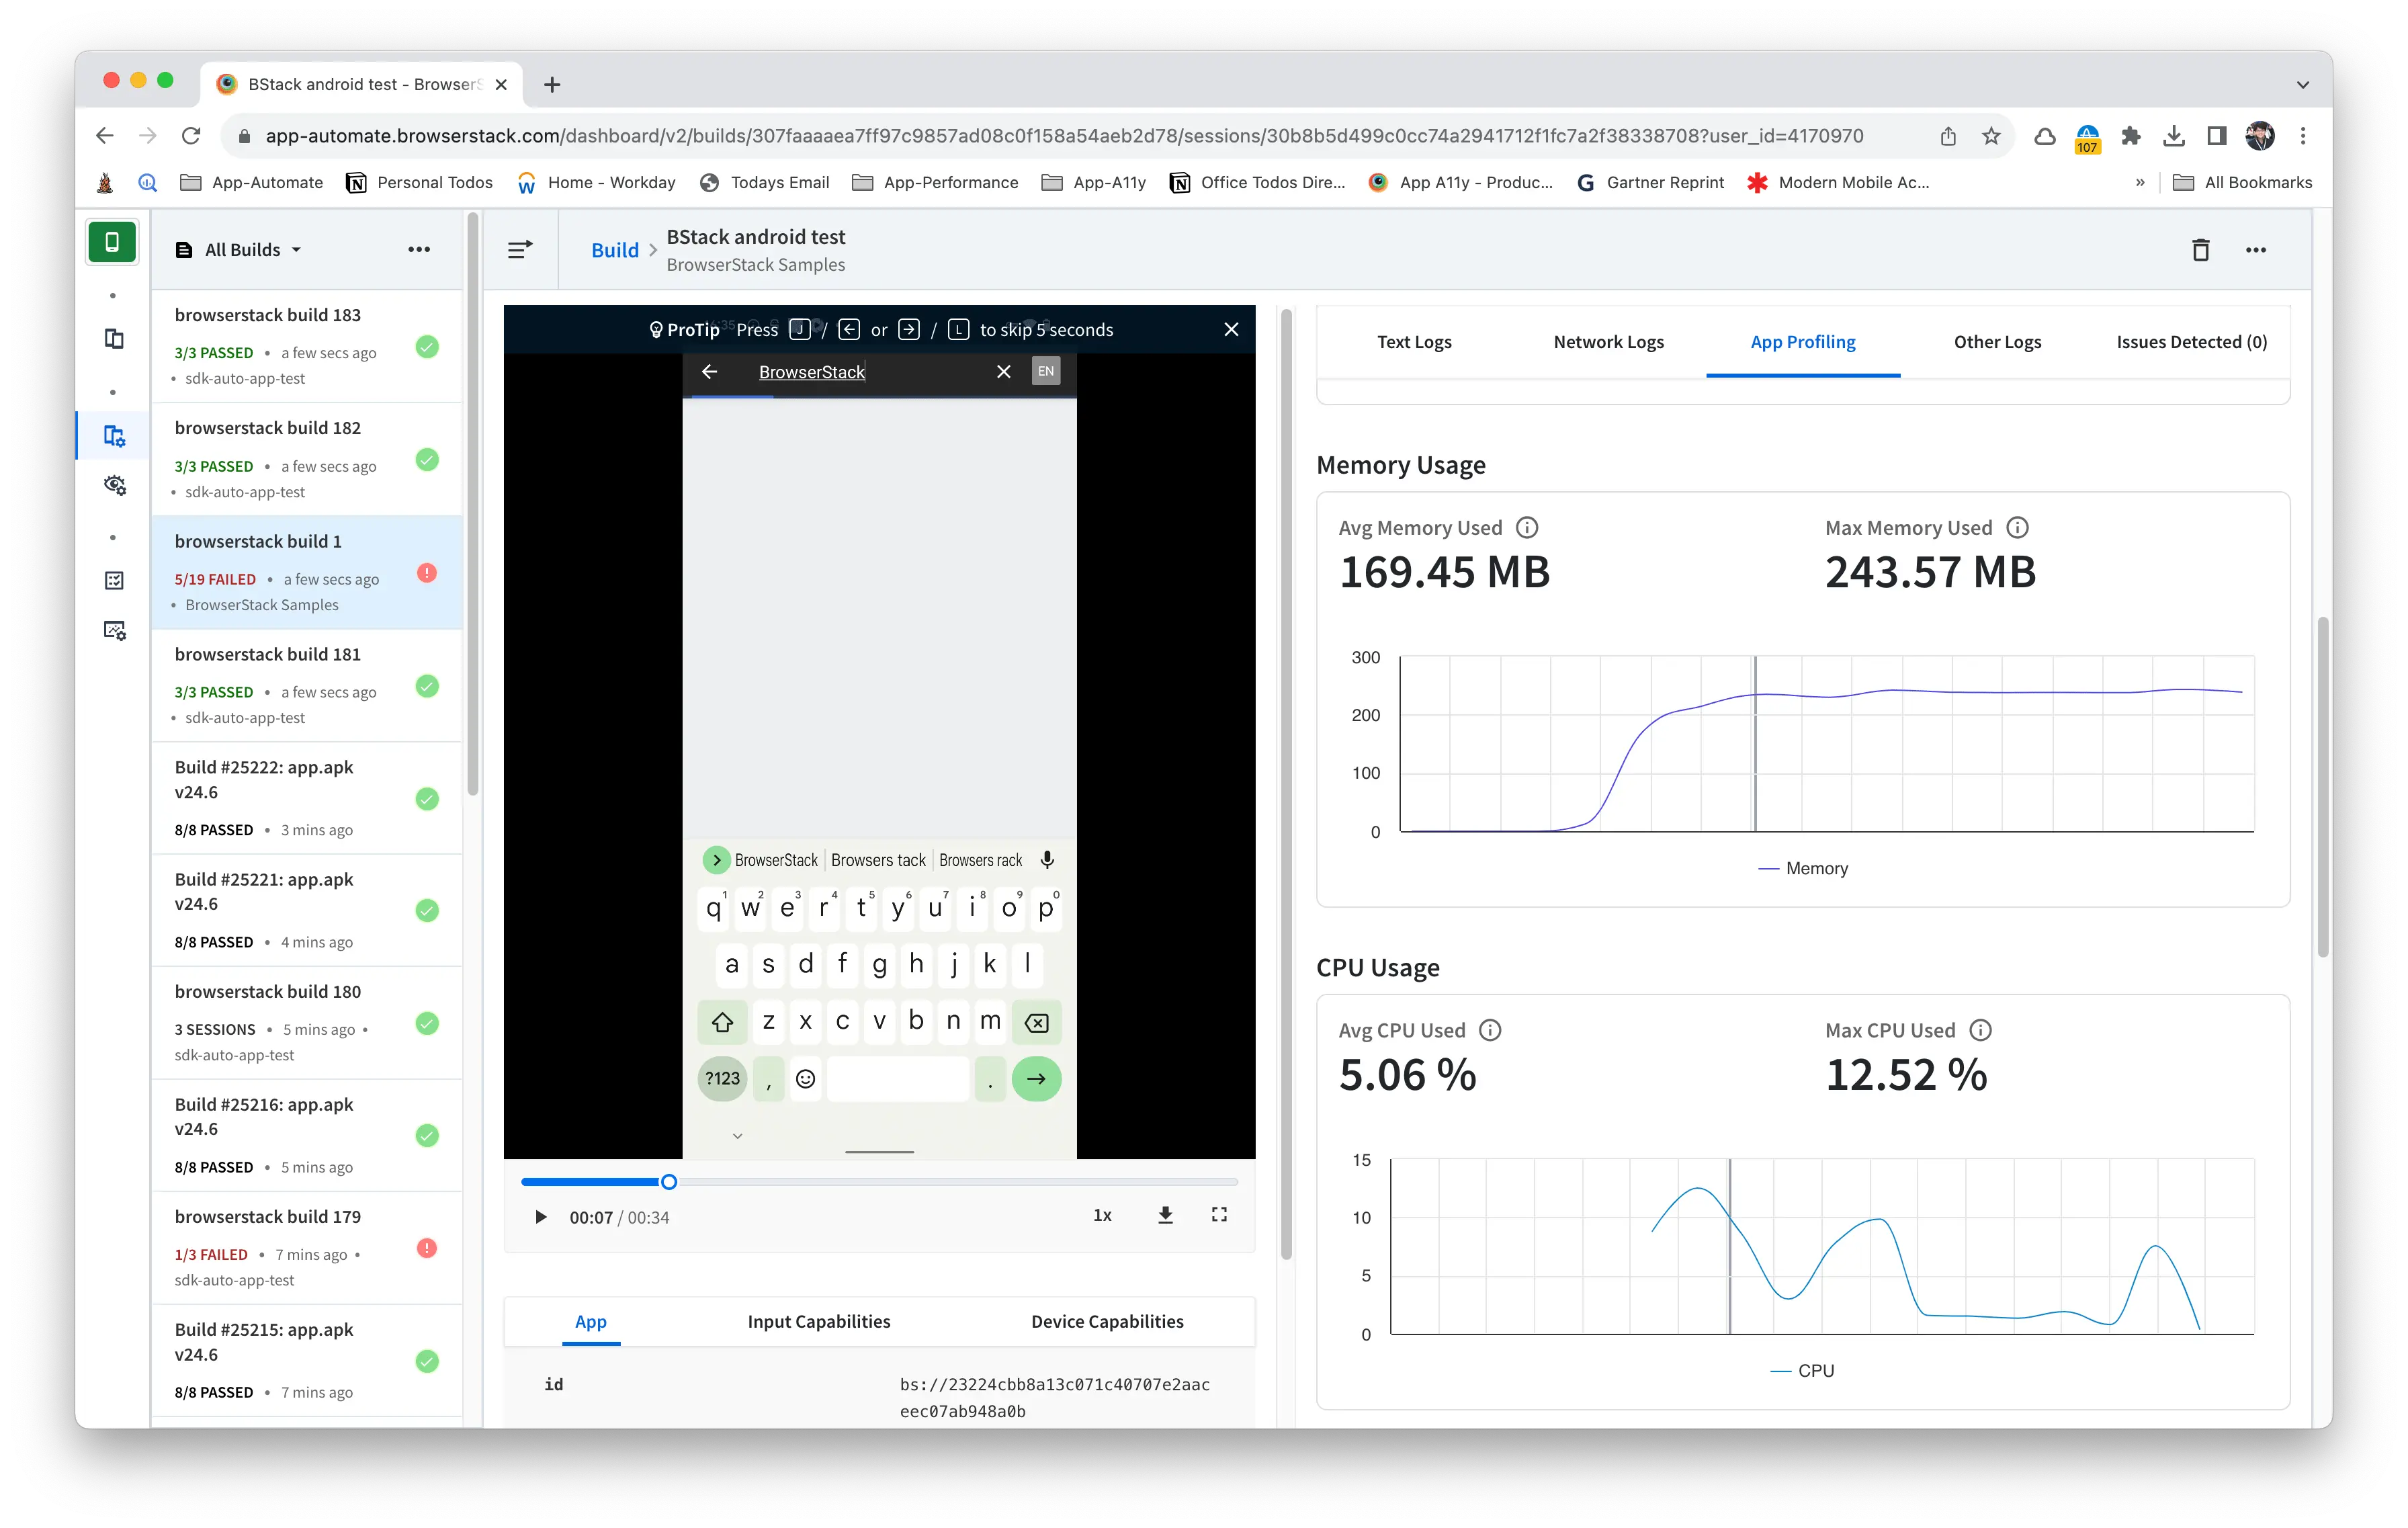Enter fullscreen video mode
Viewport: 2408px width, 1528px height.
point(1219,1215)
